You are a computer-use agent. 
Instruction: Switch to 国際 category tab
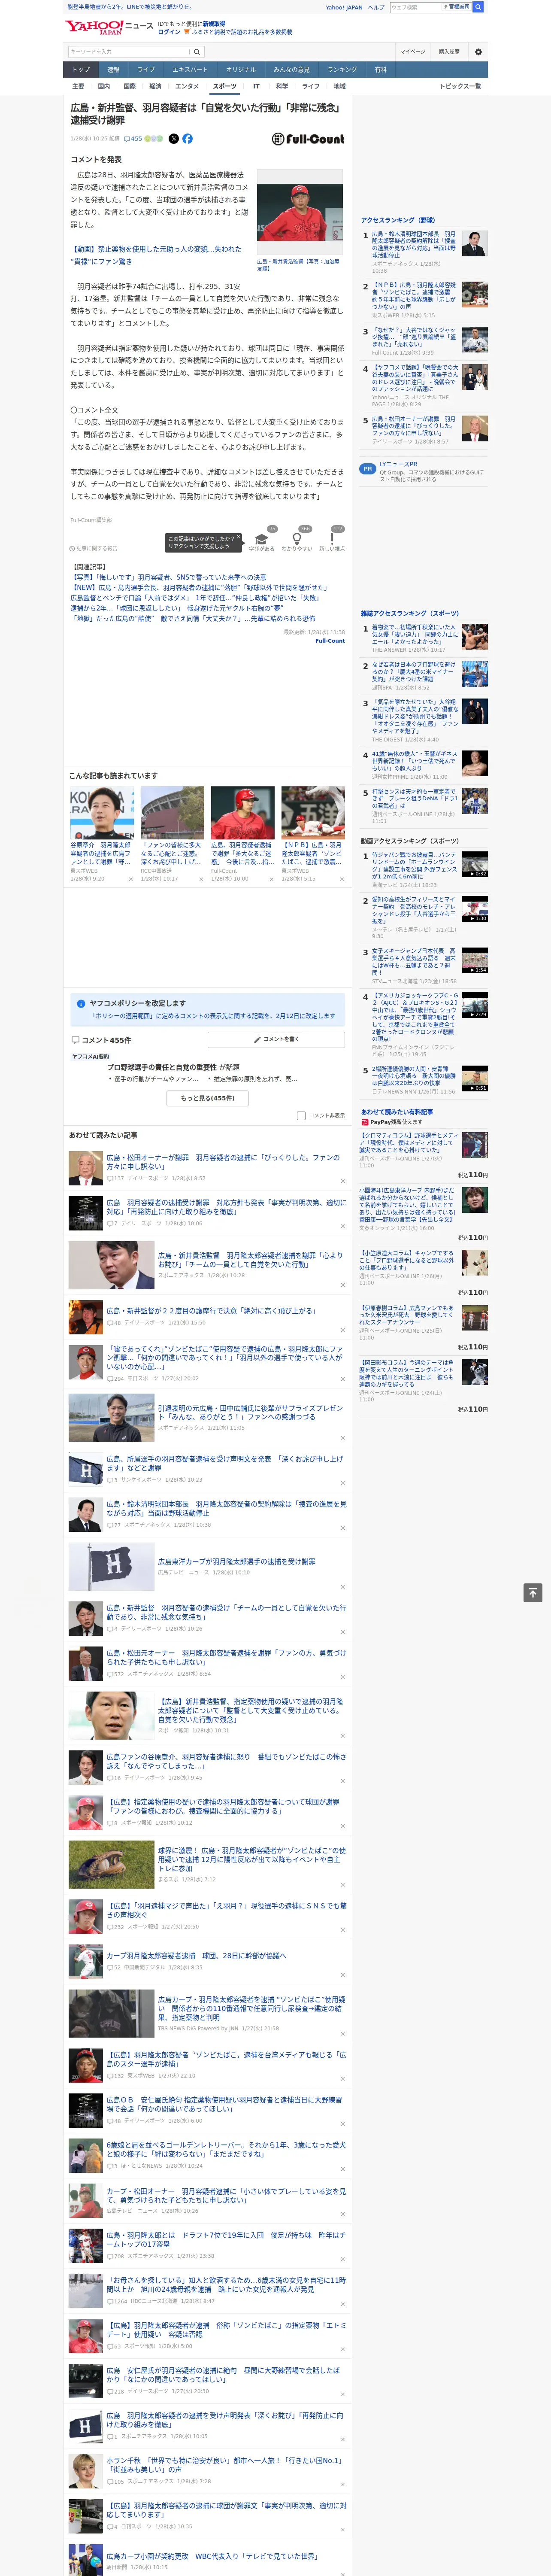129,86
